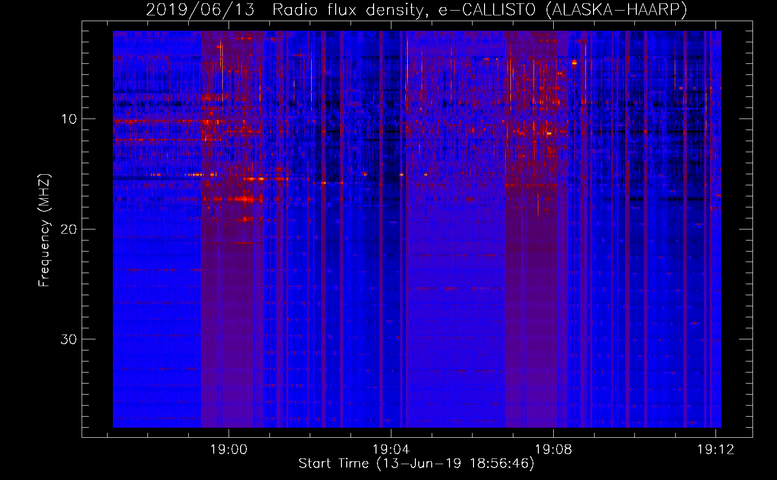
Task: Click the '19:00' time tick label
Action: [x=229, y=449]
